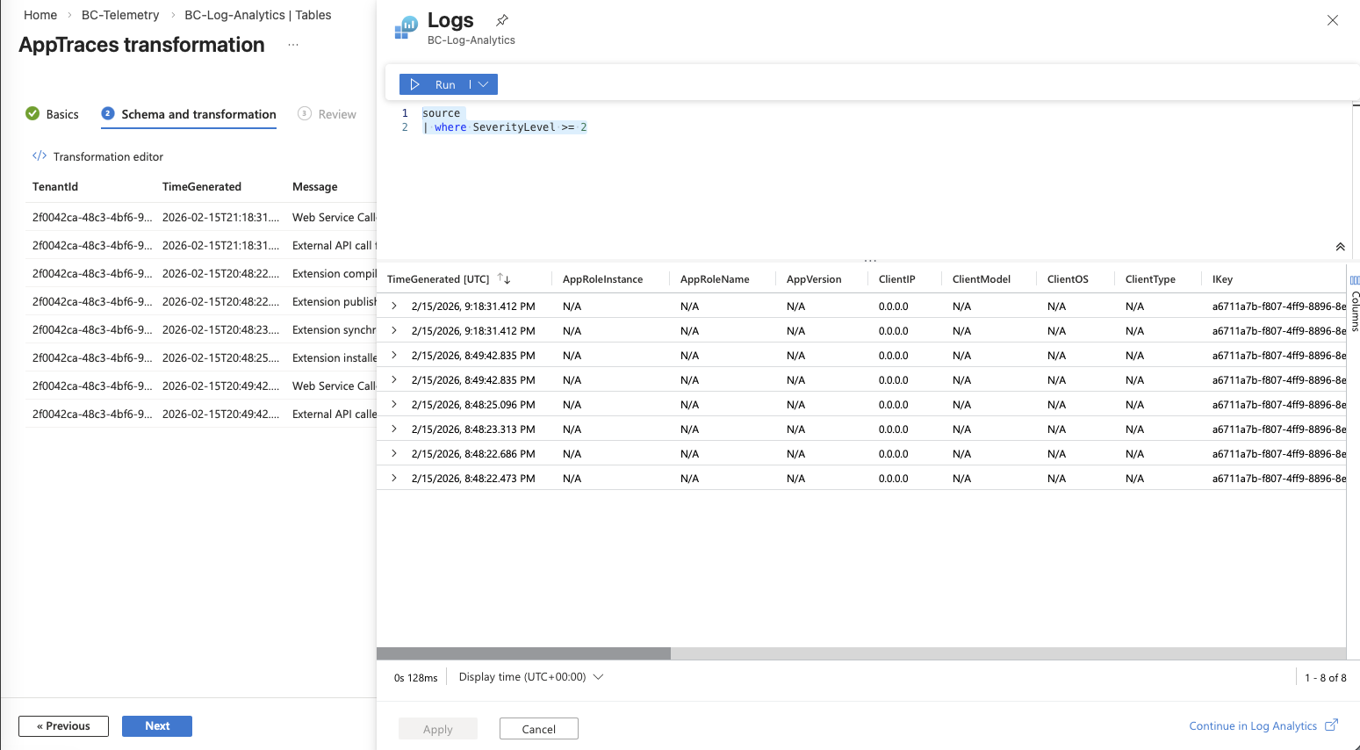Open the Run button dropdown arrow
The height and width of the screenshot is (750, 1360).
484,84
